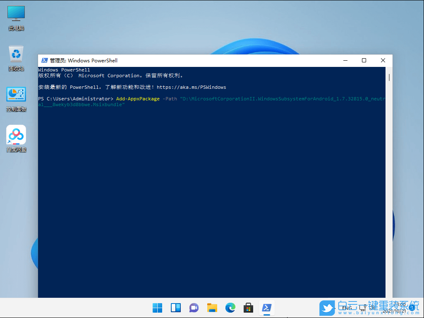Open PowerShell window menu via title bar icon
Image resolution: width=424 pixels, height=318 pixels.
pyautogui.click(x=45, y=60)
